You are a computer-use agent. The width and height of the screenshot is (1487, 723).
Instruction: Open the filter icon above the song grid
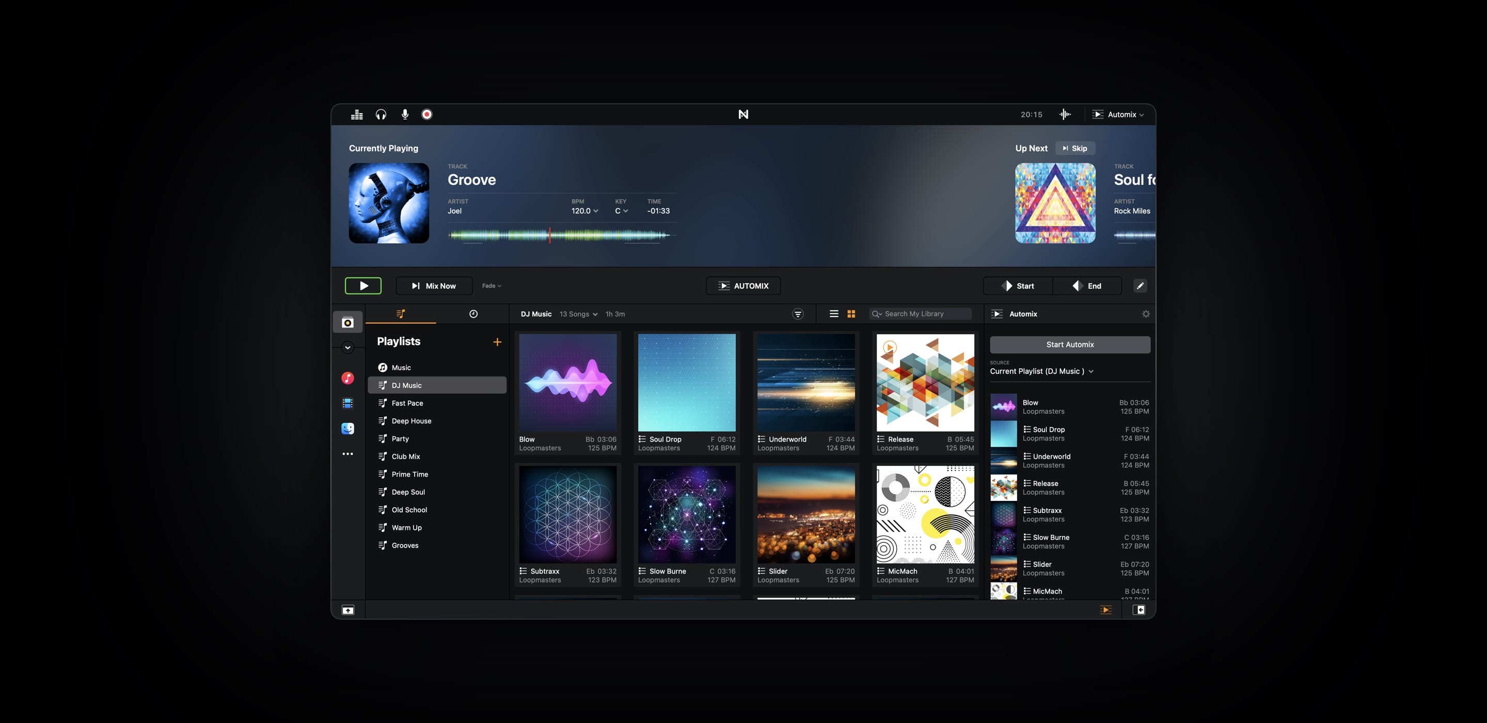pyautogui.click(x=798, y=313)
